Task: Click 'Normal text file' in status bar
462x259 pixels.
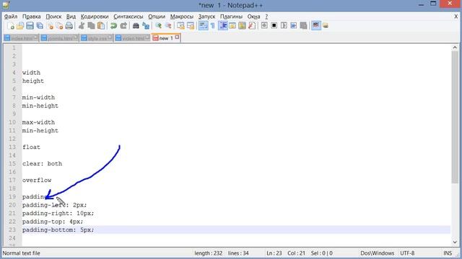Action: click(21, 253)
